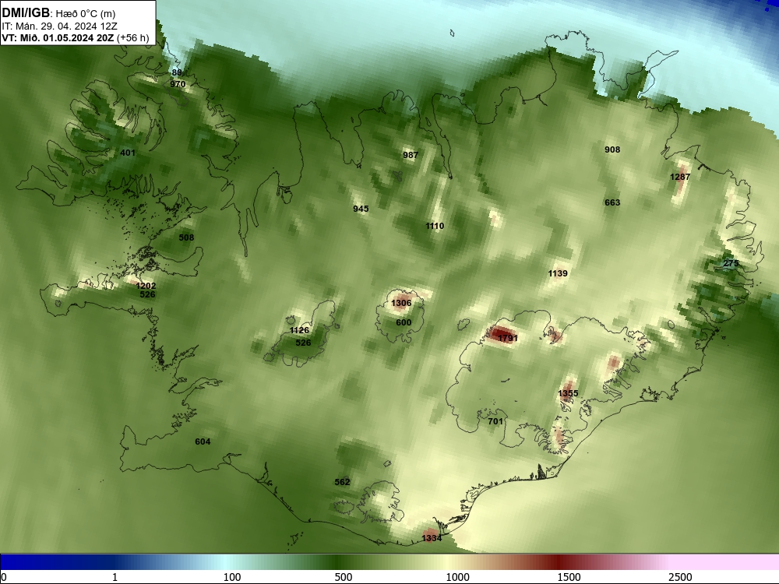779x584 pixels.
Task: Click the 1500 legend tick
Action: pyautogui.click(x=569, y=577)
